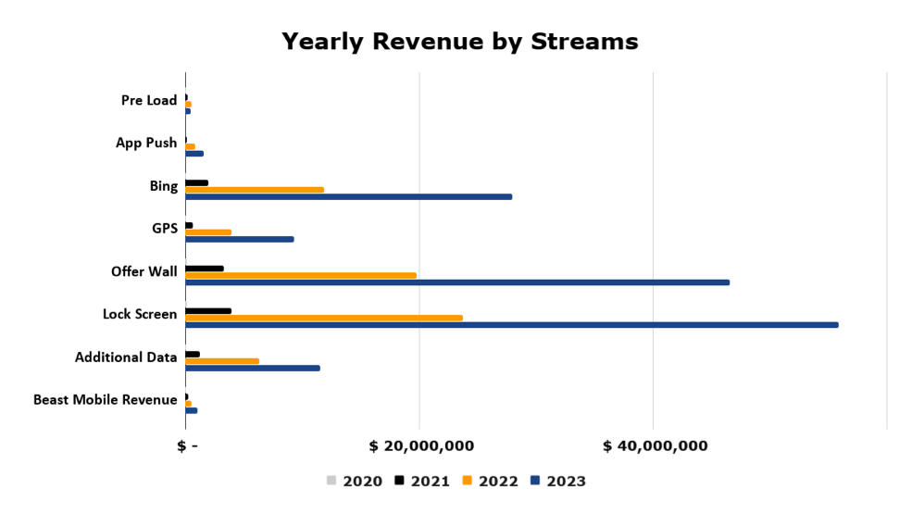Select the 2023 blue legend marker
This screenshot has height=514, width=912.
(x=535, y=481)
